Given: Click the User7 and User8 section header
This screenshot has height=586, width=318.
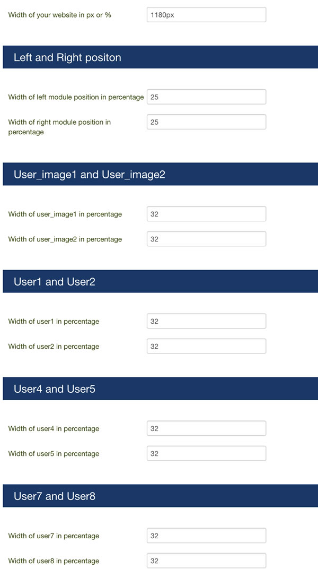Looking at the screenshot, I should coord(161,496).
